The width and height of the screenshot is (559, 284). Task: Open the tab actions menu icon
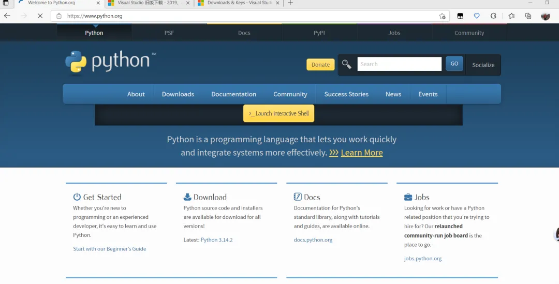coord(6,3)
